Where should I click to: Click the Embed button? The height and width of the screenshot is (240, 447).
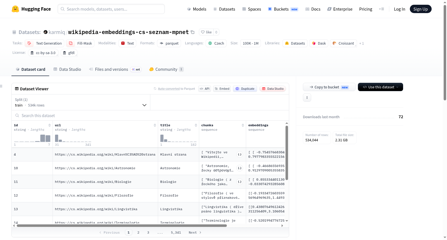pos(222,89)
